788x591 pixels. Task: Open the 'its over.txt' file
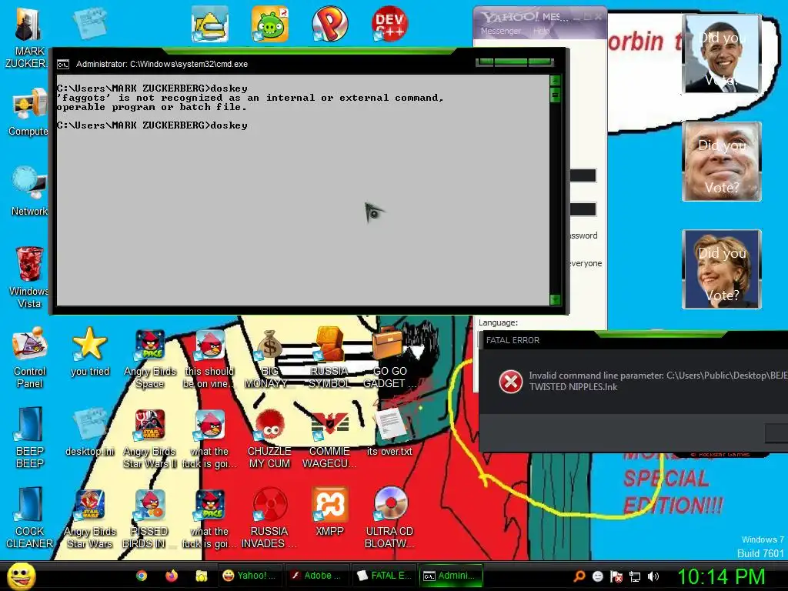pos(389,431)
